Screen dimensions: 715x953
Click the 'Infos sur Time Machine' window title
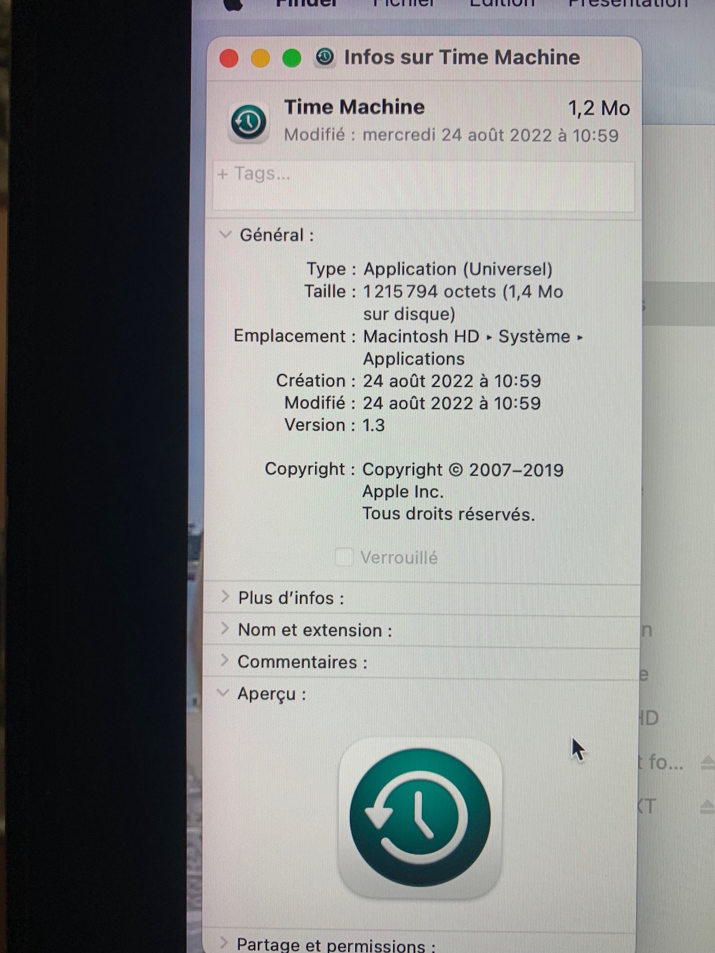tap(462, 57)
